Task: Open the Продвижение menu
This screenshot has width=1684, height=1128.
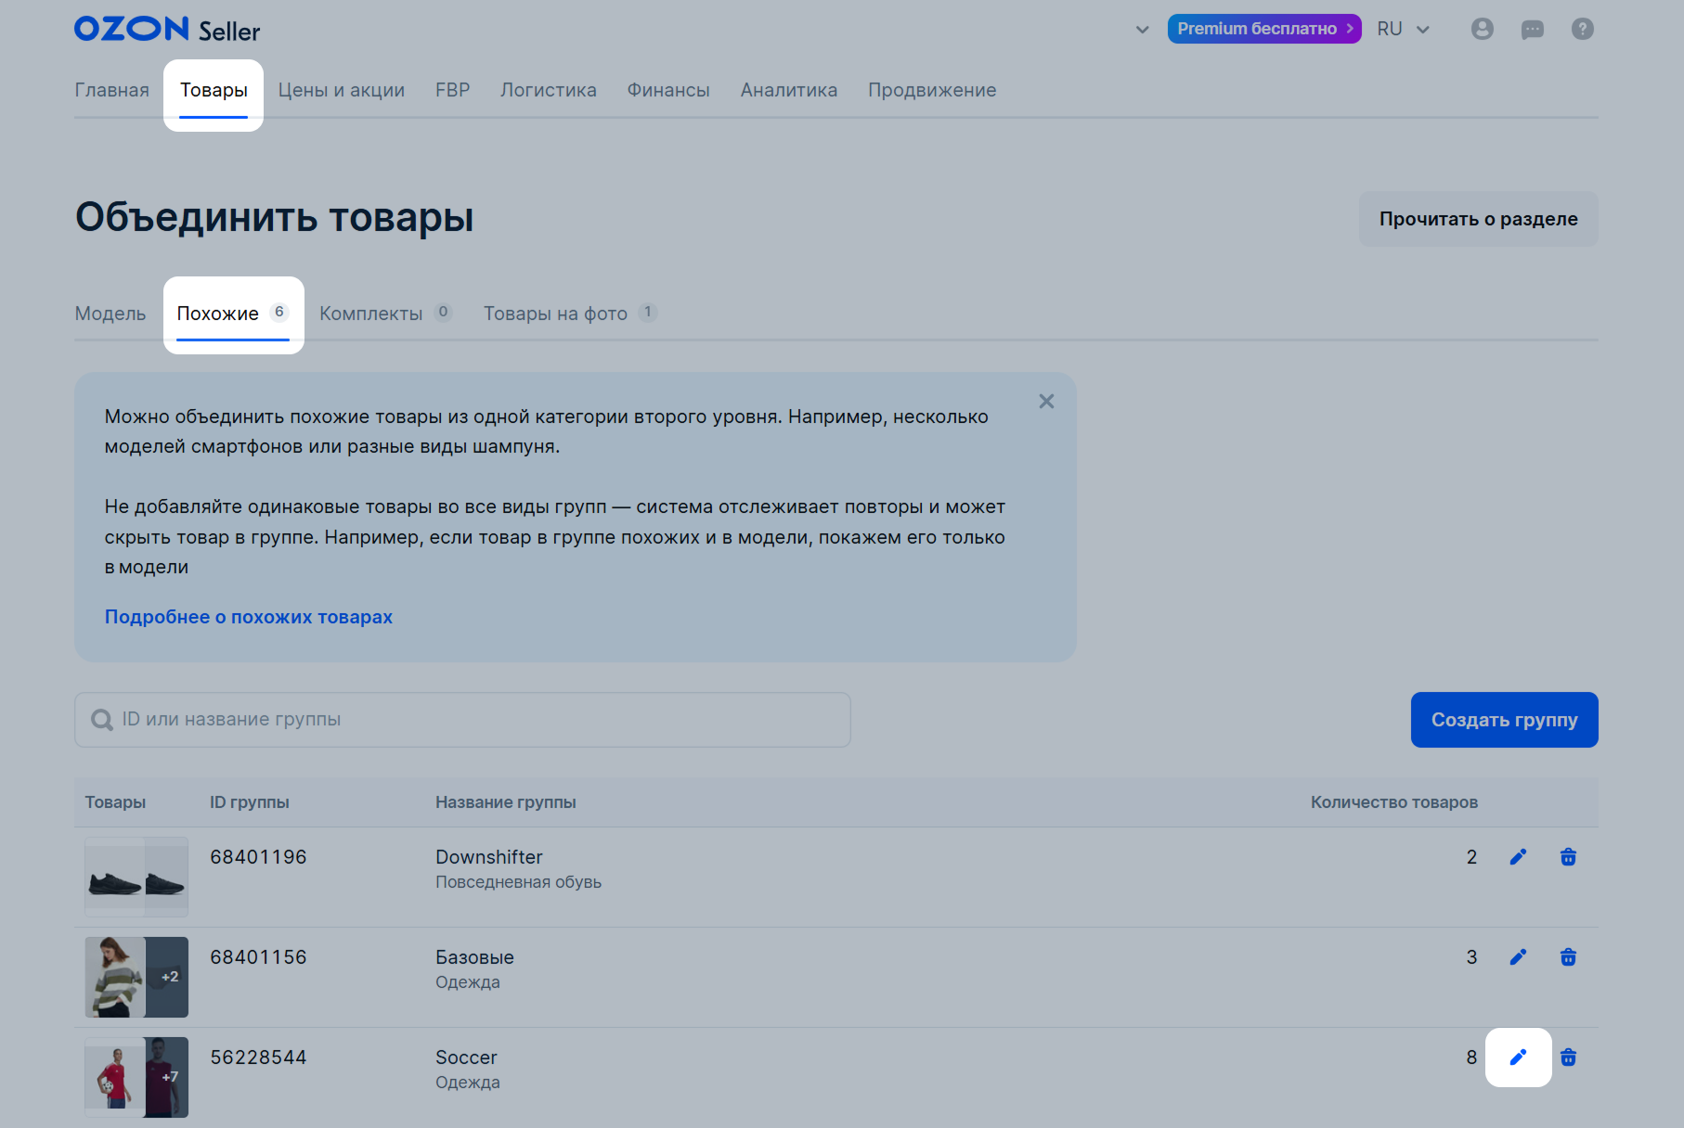Action: point(932,90)
